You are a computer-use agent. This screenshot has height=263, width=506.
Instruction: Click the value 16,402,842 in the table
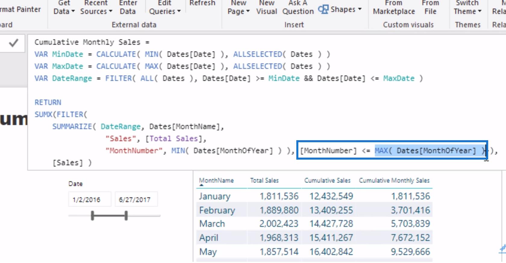click(x=331, y=252)
